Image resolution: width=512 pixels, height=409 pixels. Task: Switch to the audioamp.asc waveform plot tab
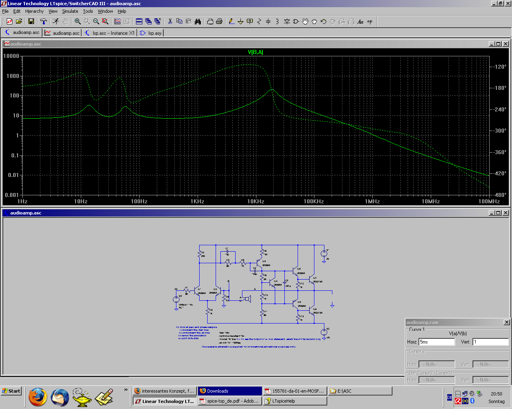point(62,33)
